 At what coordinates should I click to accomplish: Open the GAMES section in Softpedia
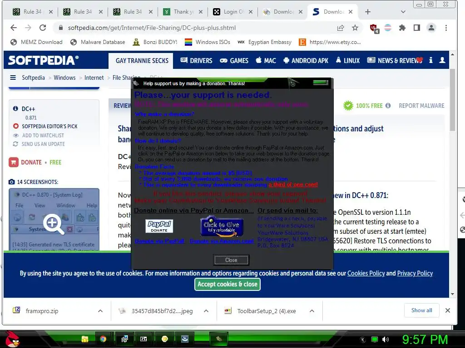pyautogui.click(x=234, y=61)
